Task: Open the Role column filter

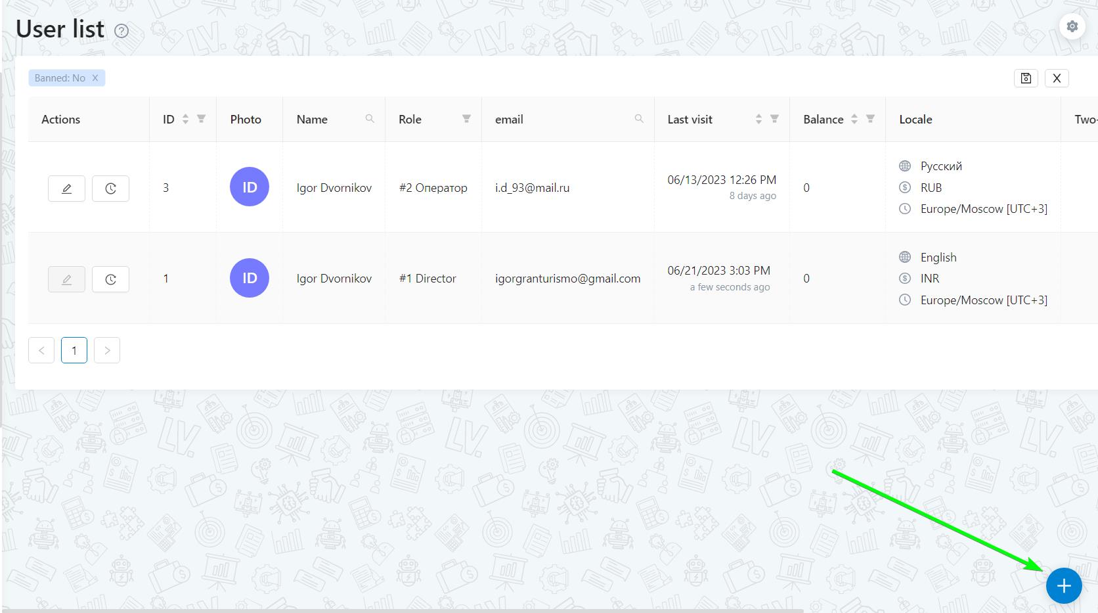Action: point(466,119)
